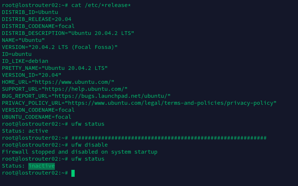Open the https://www.ubuntu.com/ home URL
This screenshot has width=298, height=186.
point(73,82)
